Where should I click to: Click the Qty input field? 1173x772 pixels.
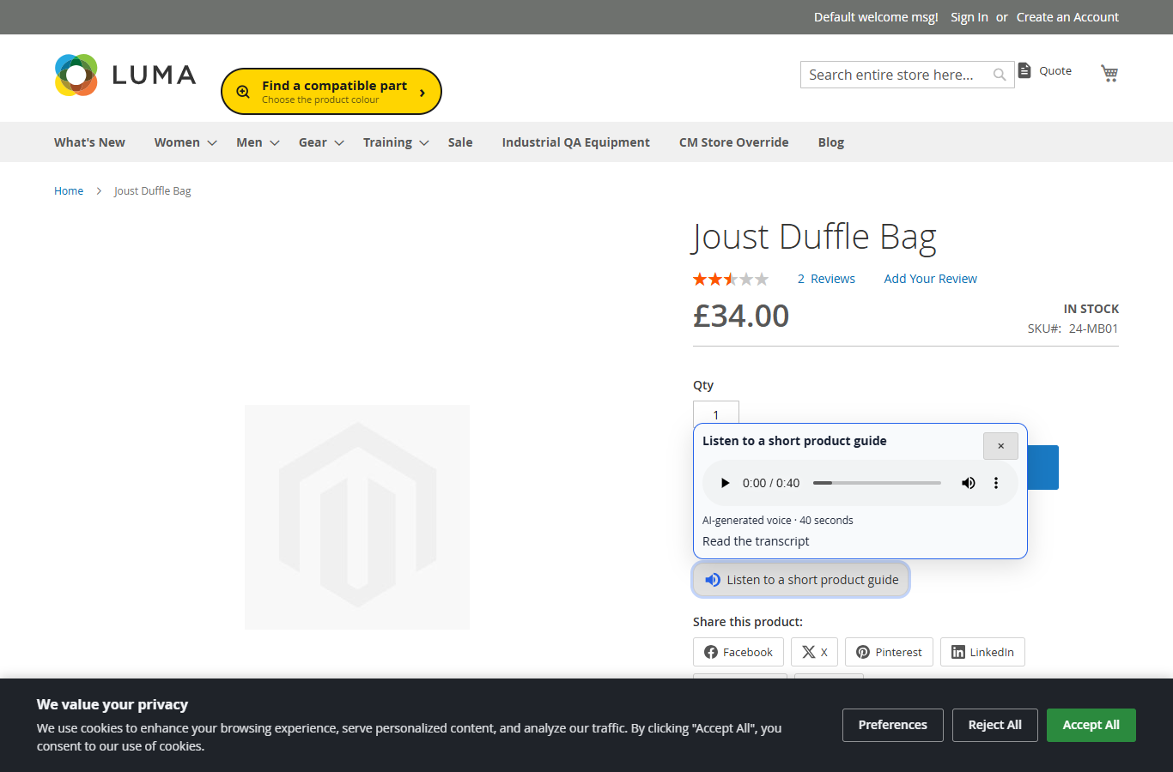(x=716, y=413)
